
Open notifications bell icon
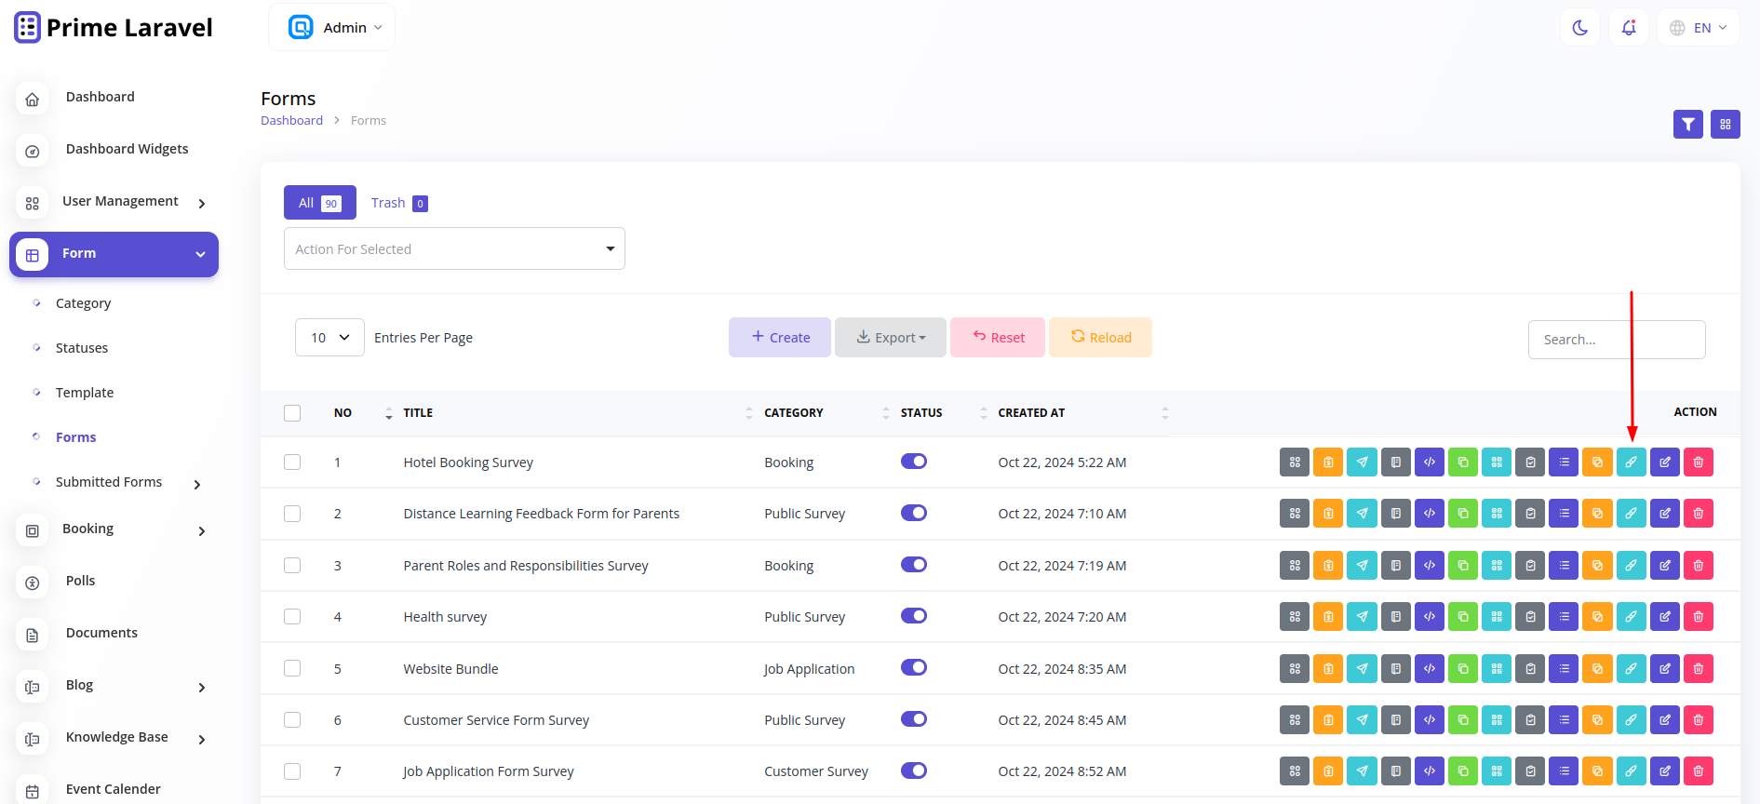pyautogui.click(x=1629, y=28)
